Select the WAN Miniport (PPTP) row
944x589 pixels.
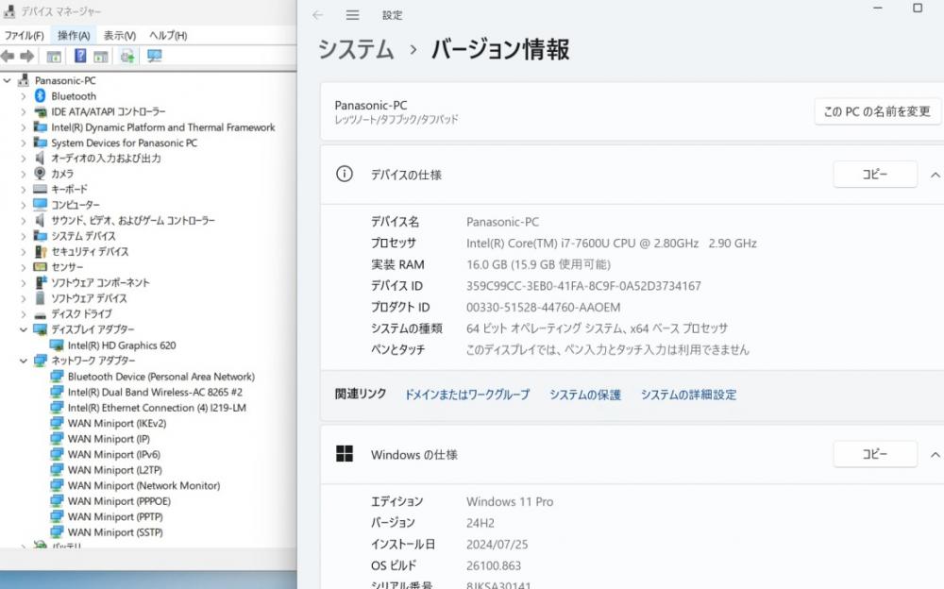pos(115,516)
